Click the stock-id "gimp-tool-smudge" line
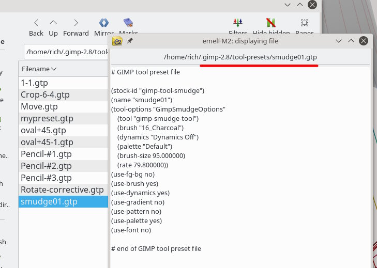377x268 pixels. [158, 91]
